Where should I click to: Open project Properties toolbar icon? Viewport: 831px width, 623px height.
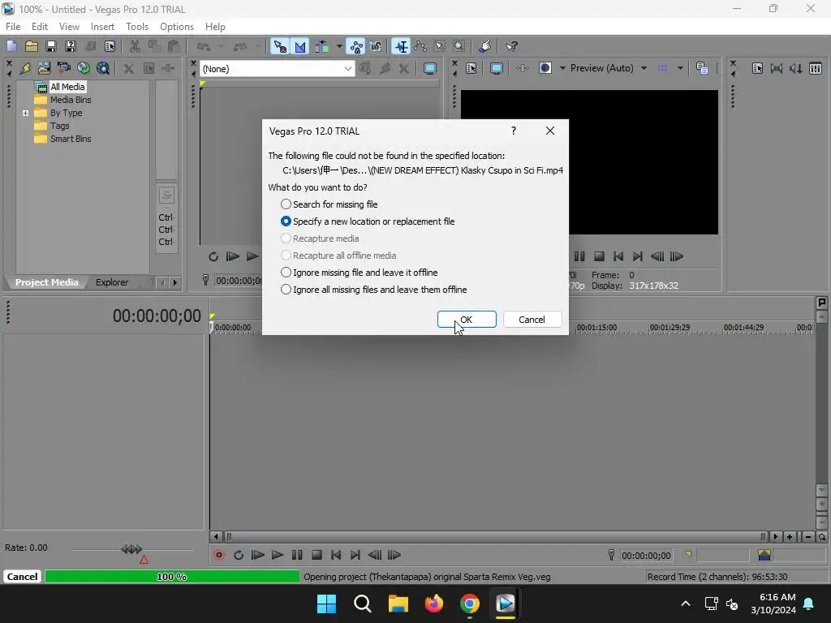tap(110, 46)
